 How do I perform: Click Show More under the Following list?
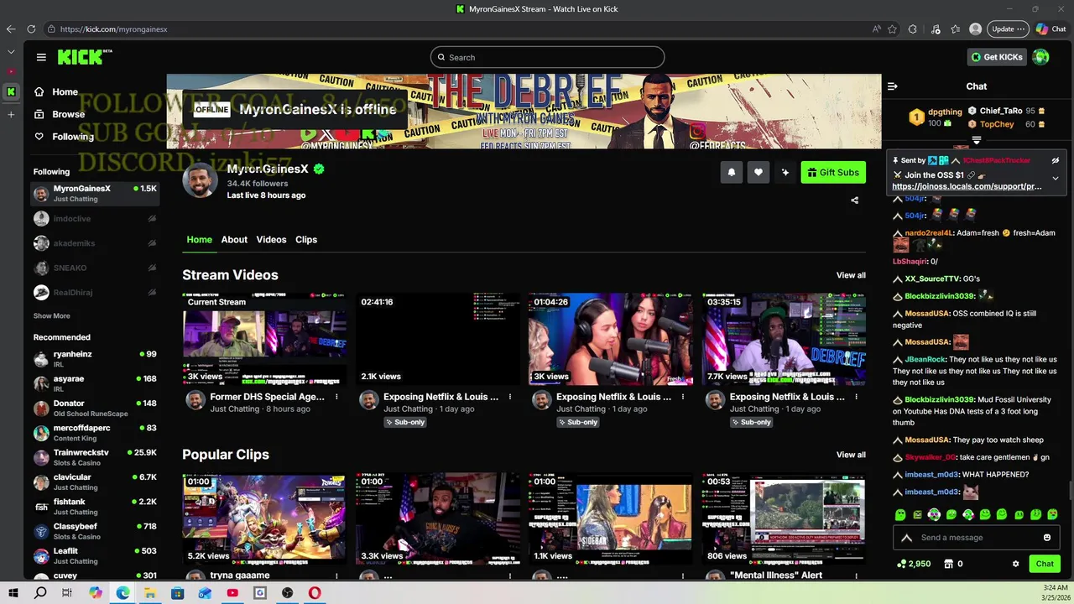[51, 316]
